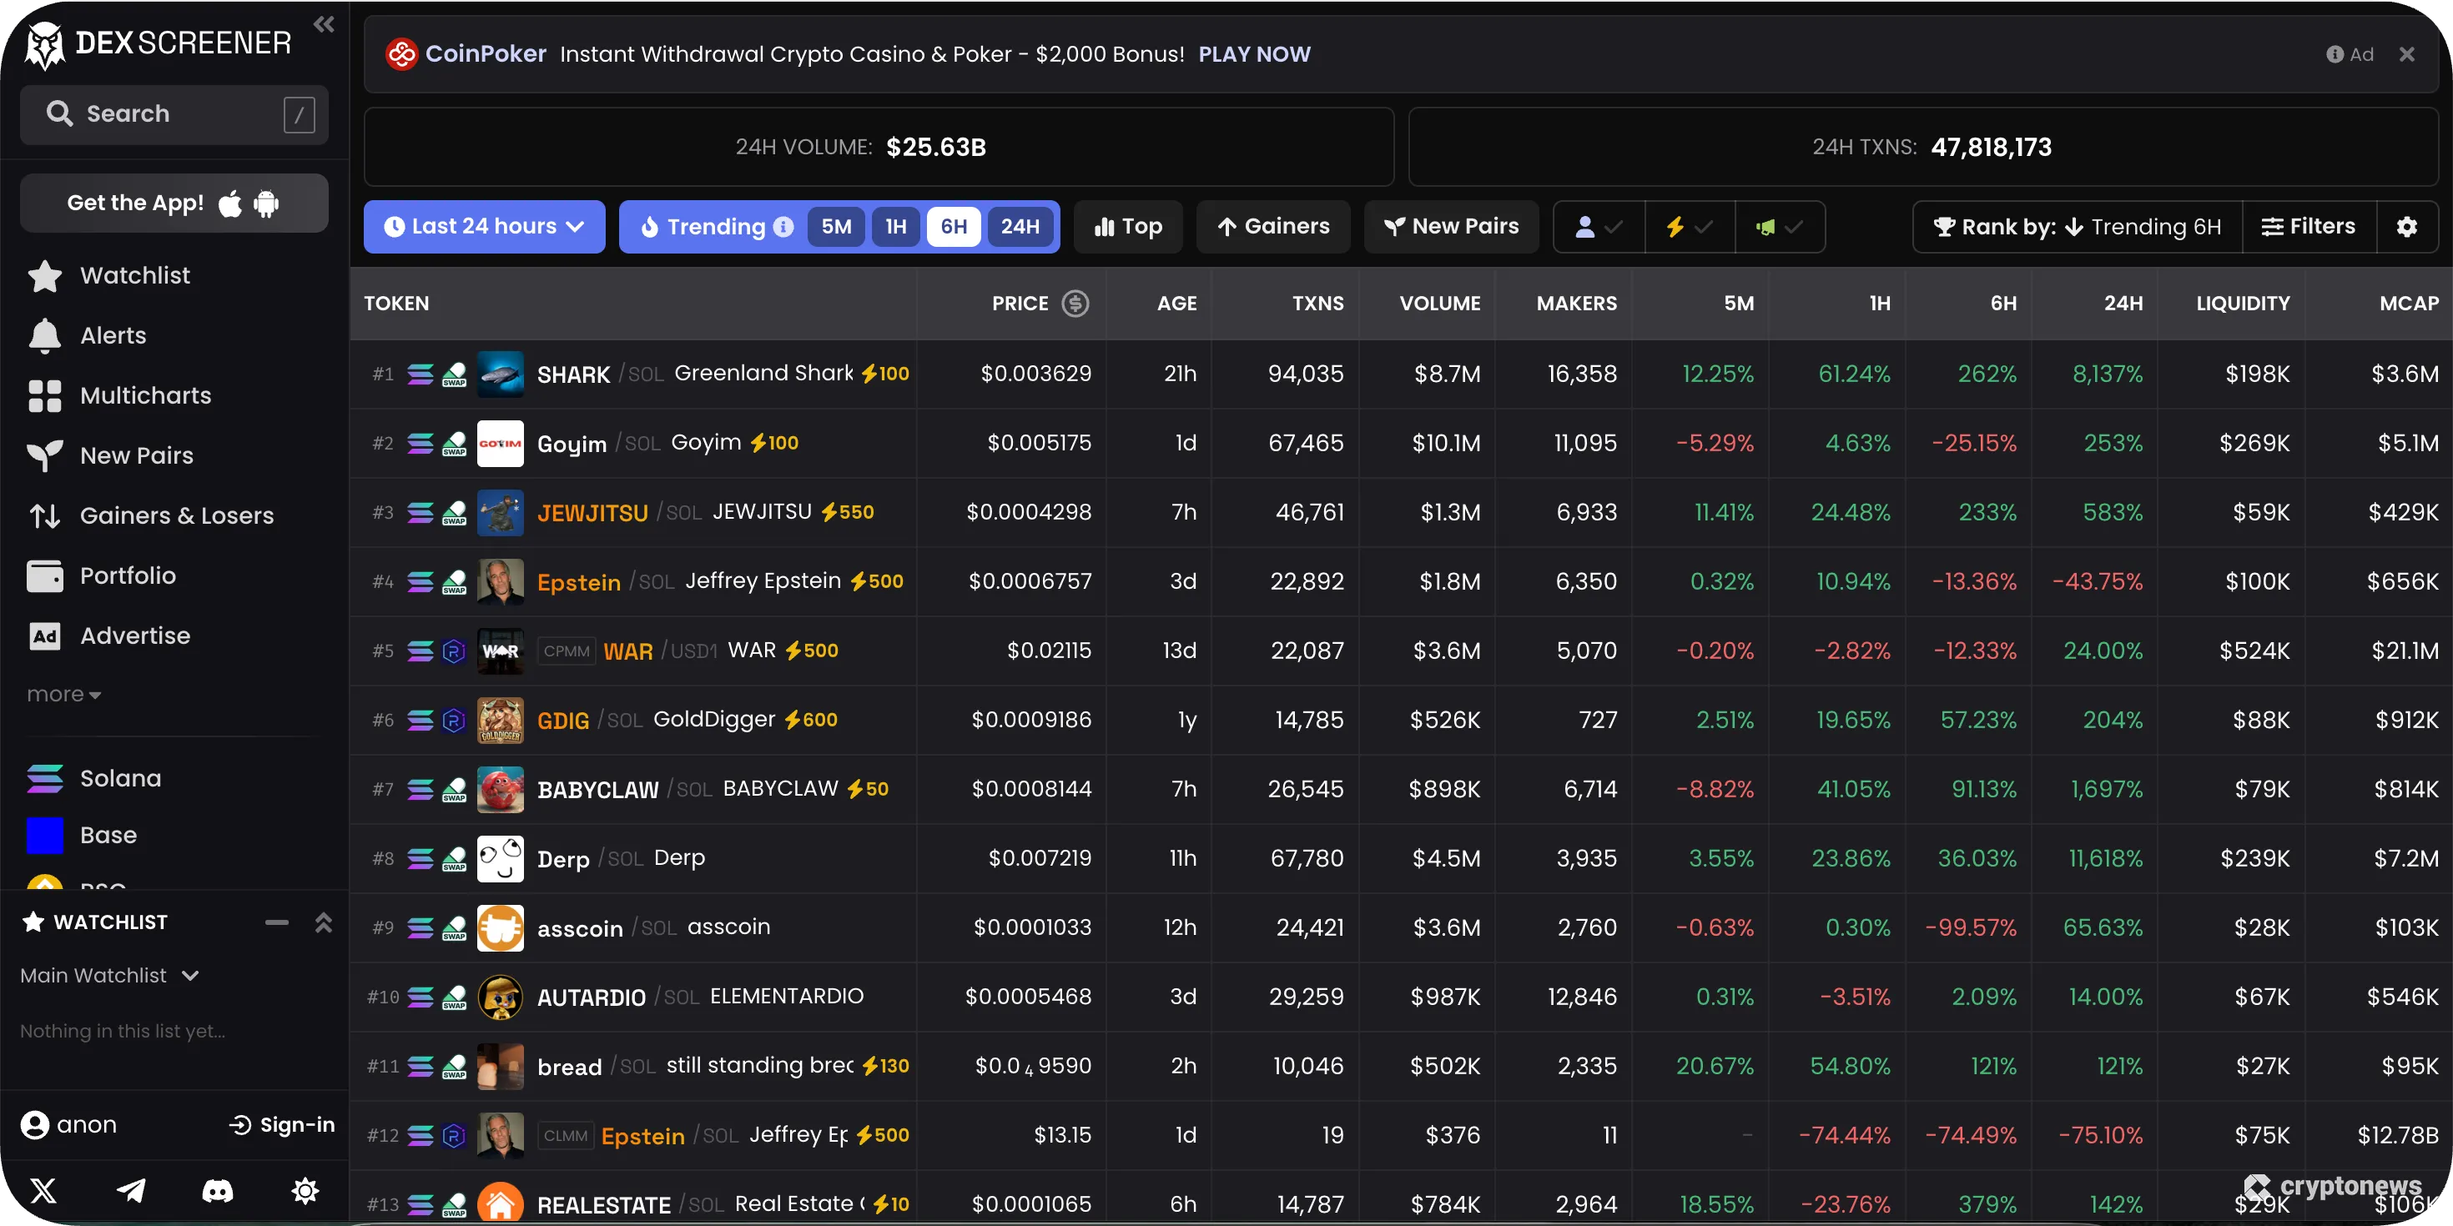The height and width of the screenshot is (1226, 2453).
Task: Open the Last 24 hours dropdown
Action: (x=484, y=227)
